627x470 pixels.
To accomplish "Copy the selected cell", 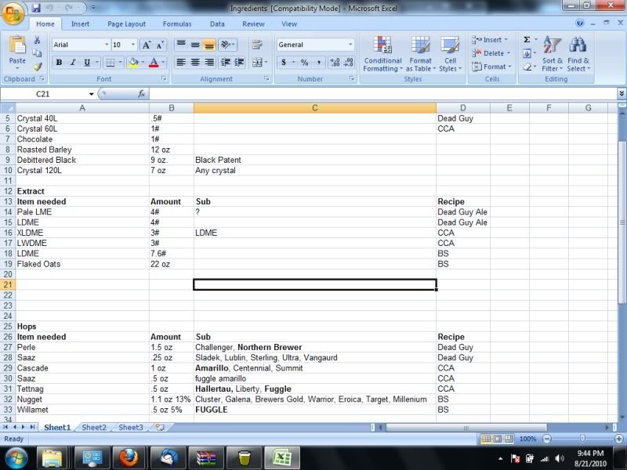I will click(x=37, y=52).
